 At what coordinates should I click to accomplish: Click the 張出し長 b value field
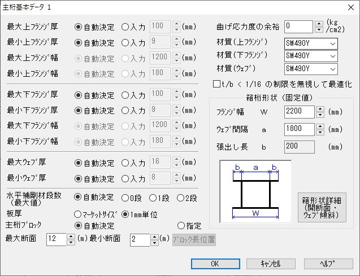[300, 147]
